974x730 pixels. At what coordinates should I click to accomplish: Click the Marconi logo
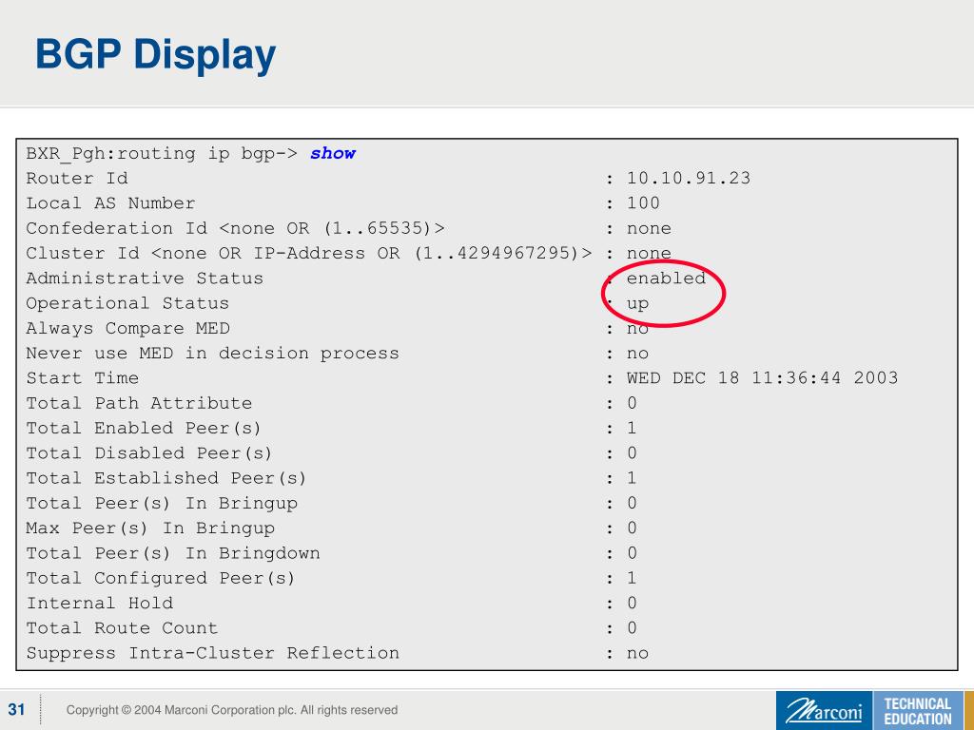[824, 711]
